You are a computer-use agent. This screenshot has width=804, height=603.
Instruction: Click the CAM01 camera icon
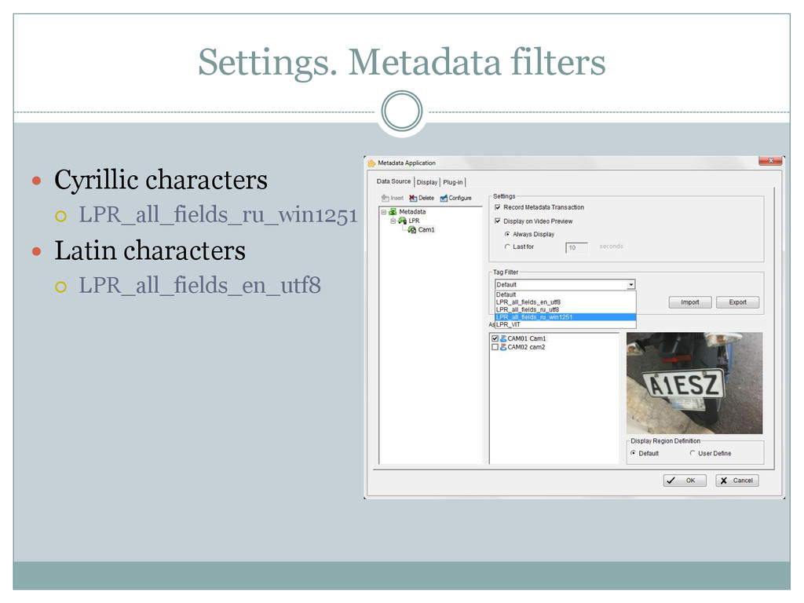503,338
